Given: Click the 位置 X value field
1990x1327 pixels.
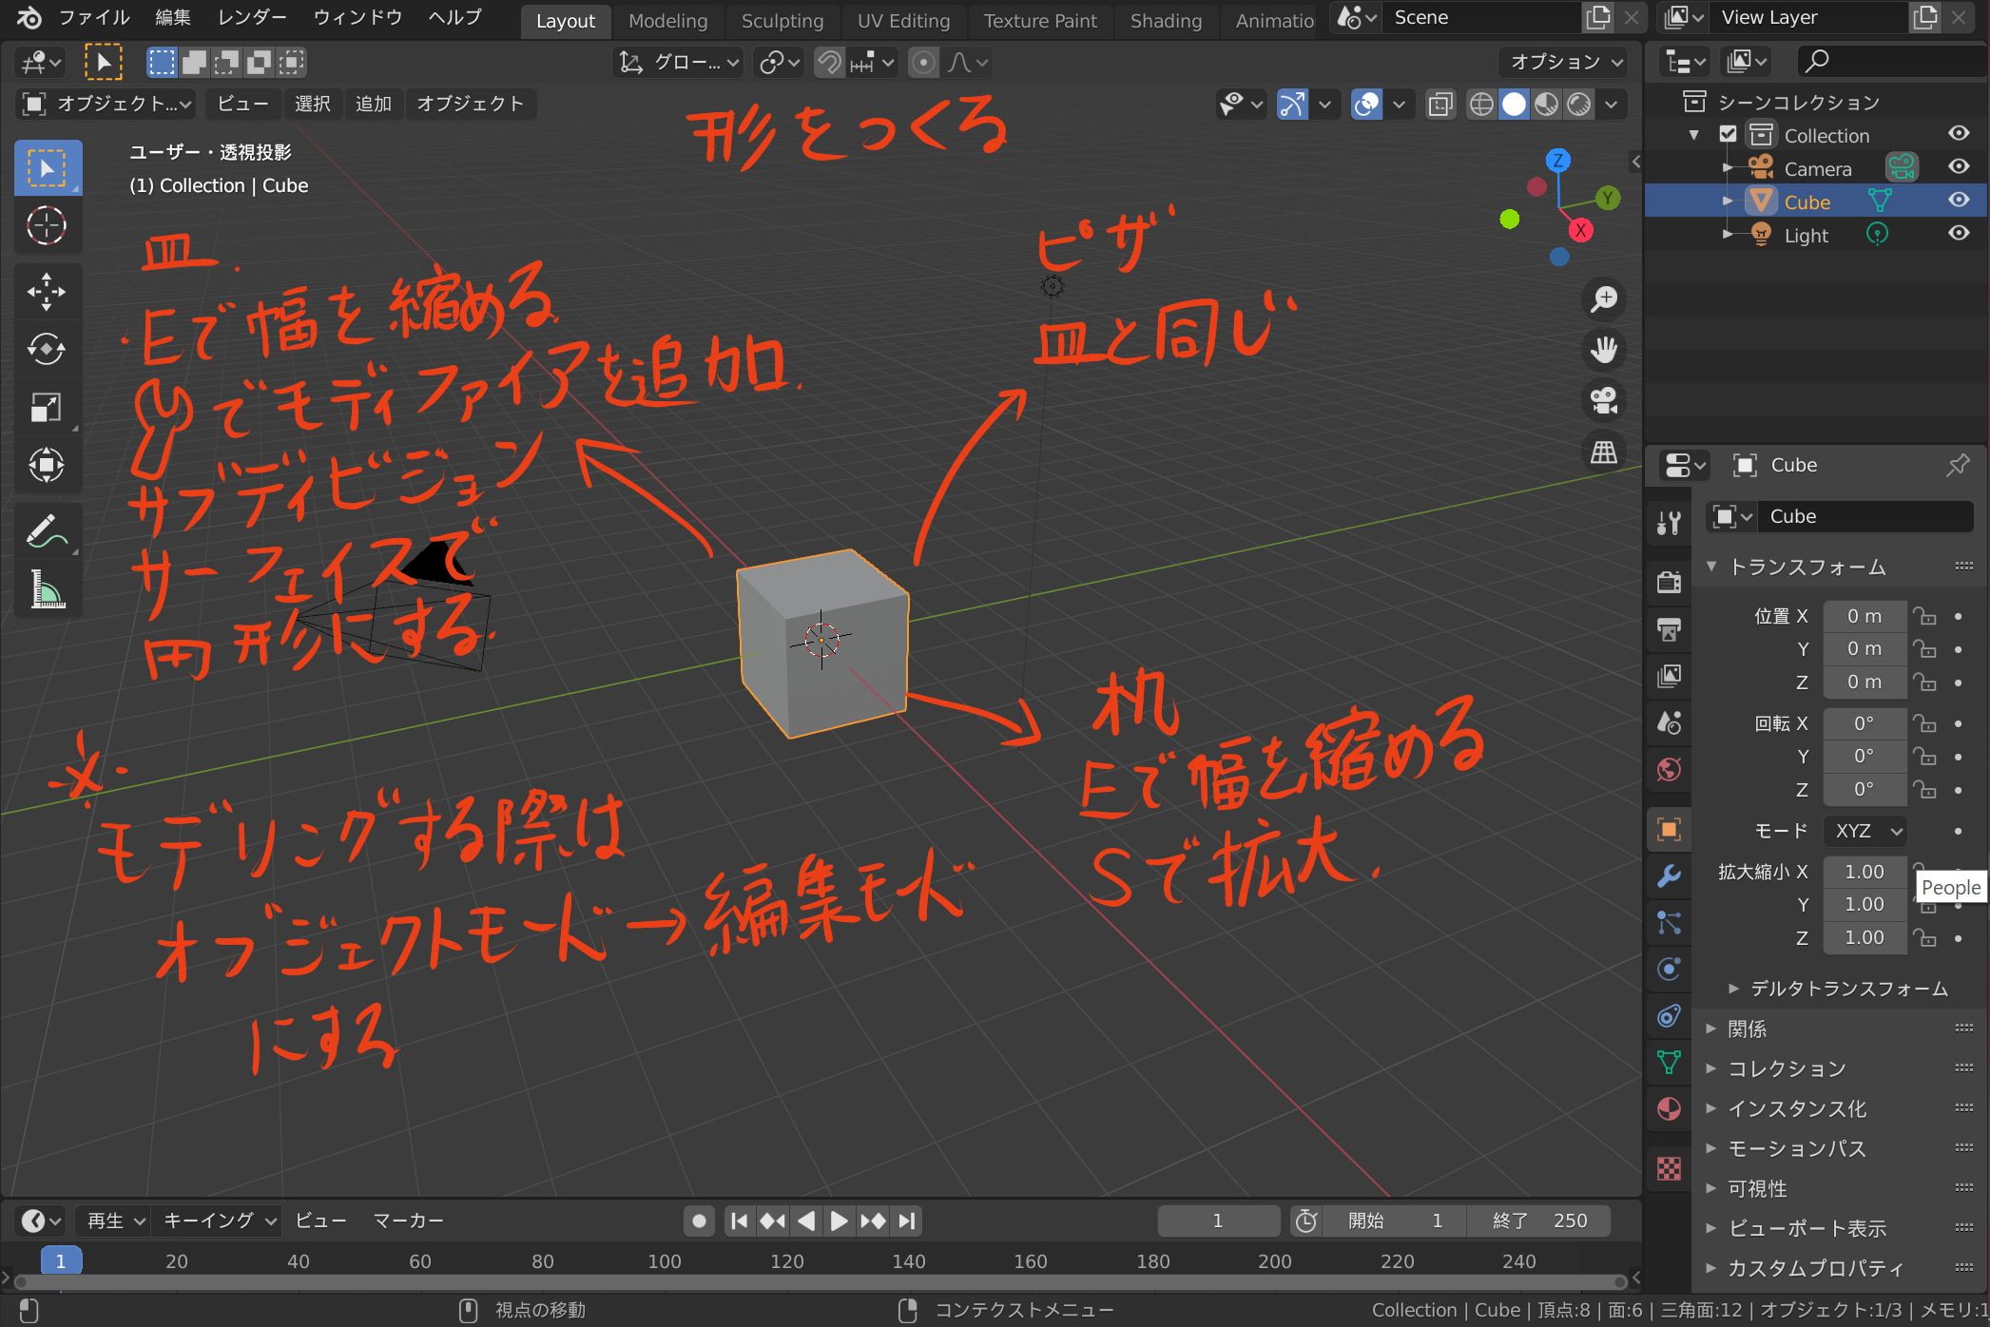Looking at the screenshot, I should [1864, 616].
